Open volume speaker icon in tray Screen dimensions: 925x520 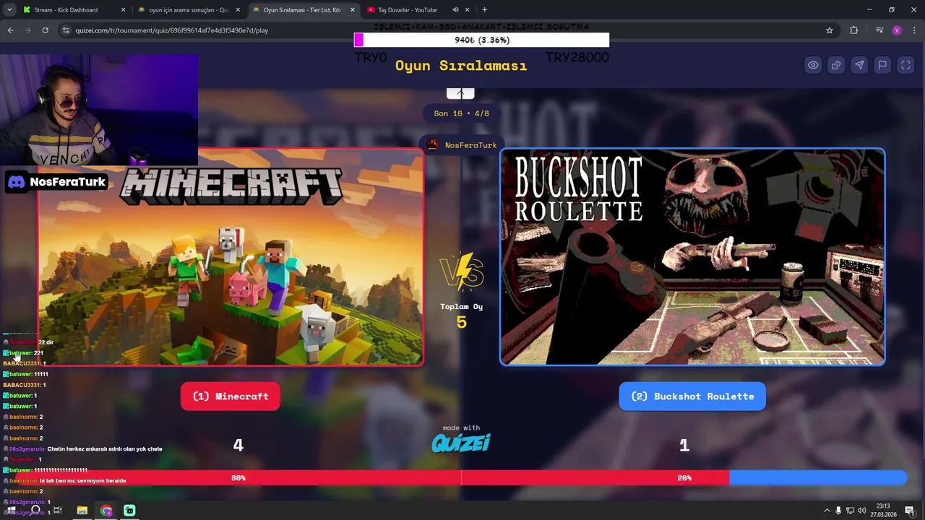click(x=861, y=511)
